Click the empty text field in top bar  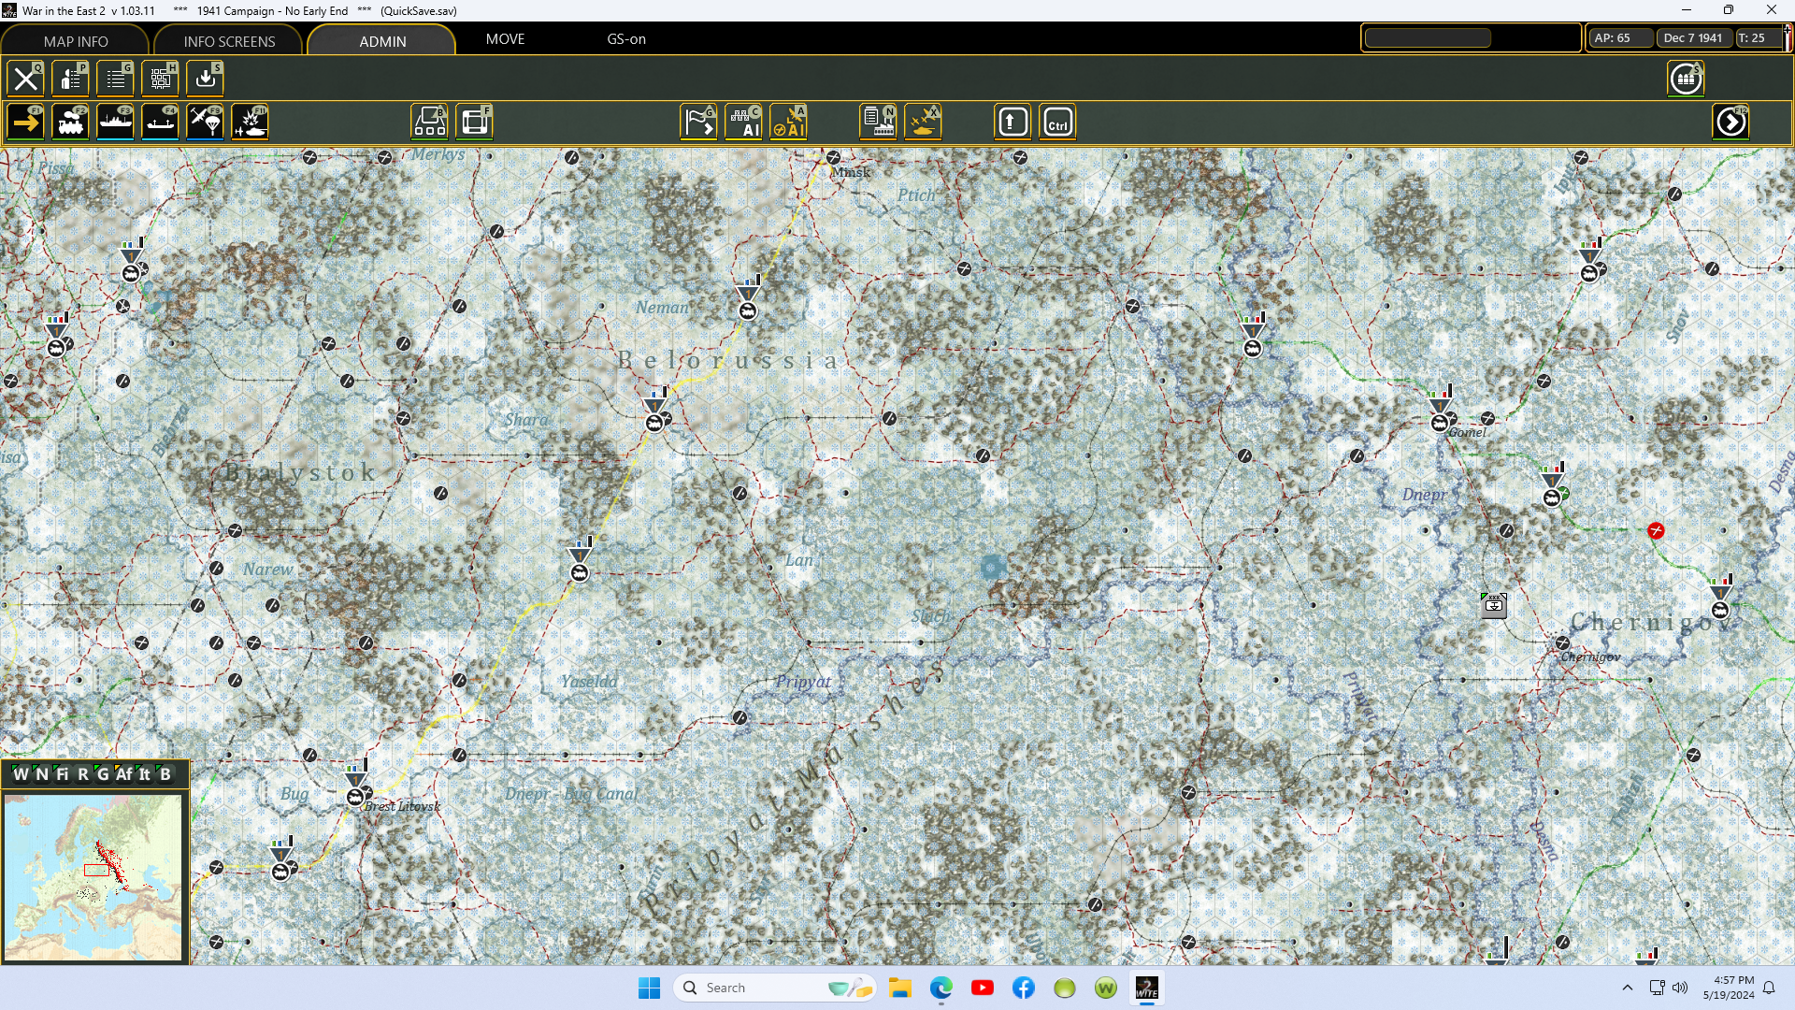tap(1428, 38)
